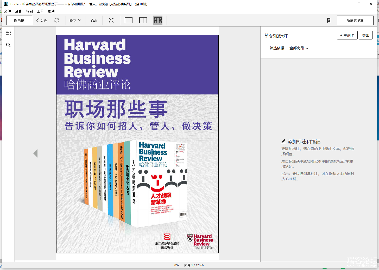
Task: Switch to two column page layout
Action: 143,20
